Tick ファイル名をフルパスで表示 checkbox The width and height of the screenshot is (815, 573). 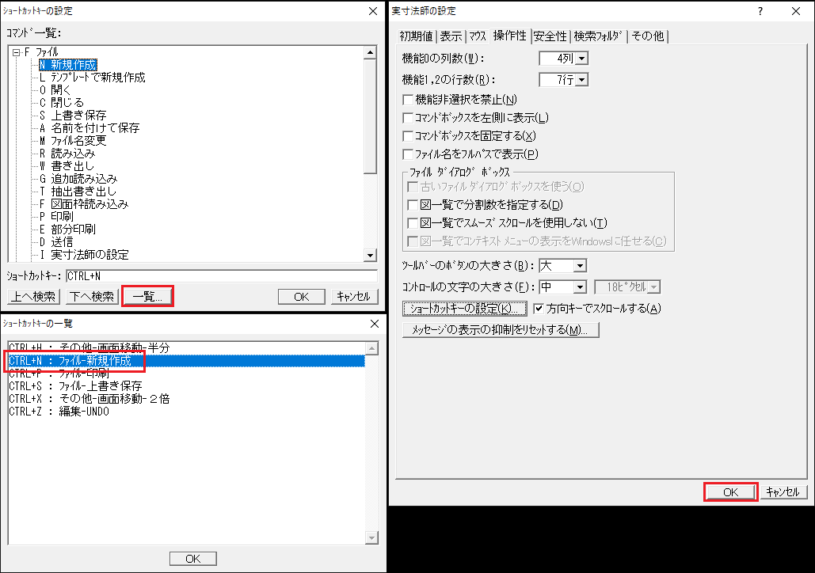coord(408,154)
